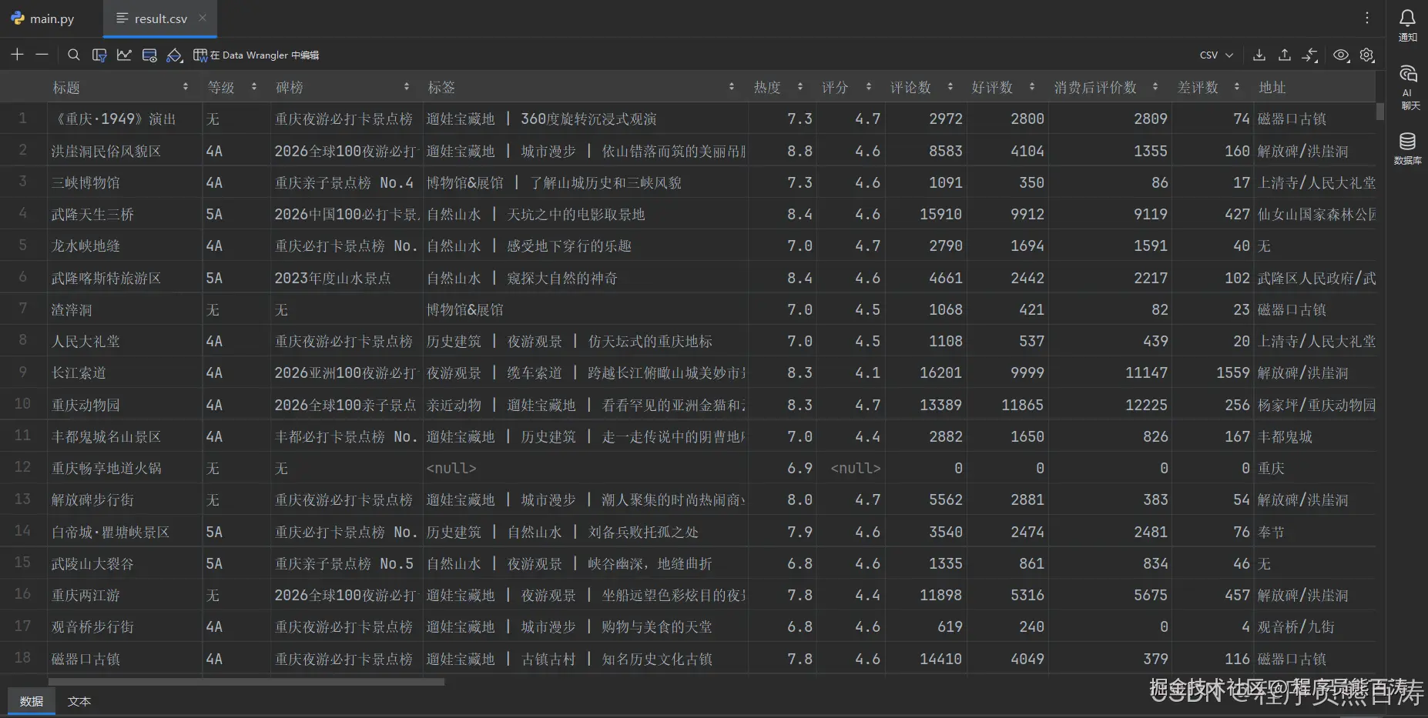Sort by the 评论数 column arrows

950,87
